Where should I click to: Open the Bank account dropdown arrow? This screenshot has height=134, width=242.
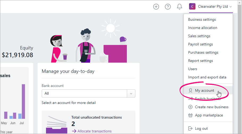[131, 94]
